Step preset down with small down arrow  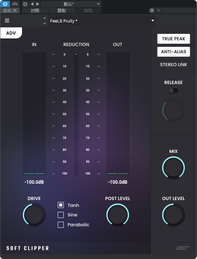coord(44,24)
